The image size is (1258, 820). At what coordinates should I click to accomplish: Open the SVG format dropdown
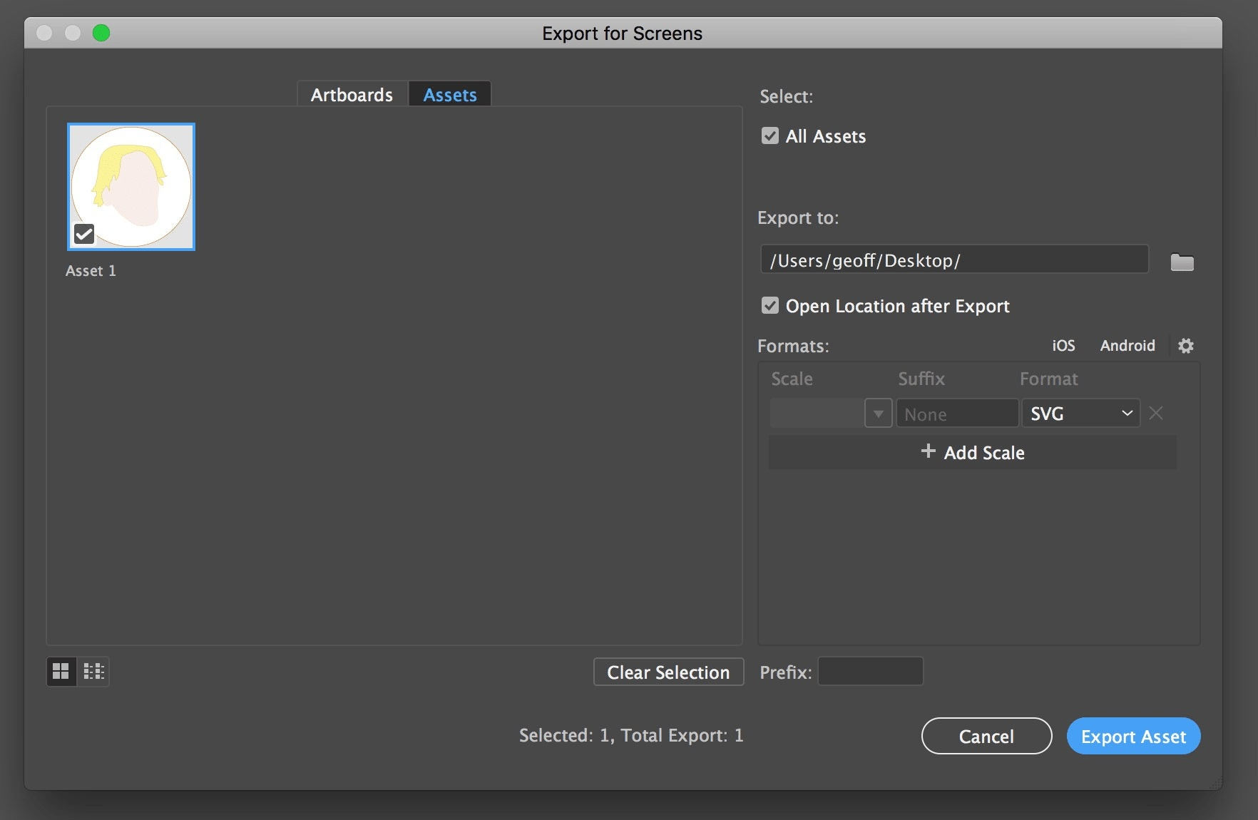[1127, 413]
